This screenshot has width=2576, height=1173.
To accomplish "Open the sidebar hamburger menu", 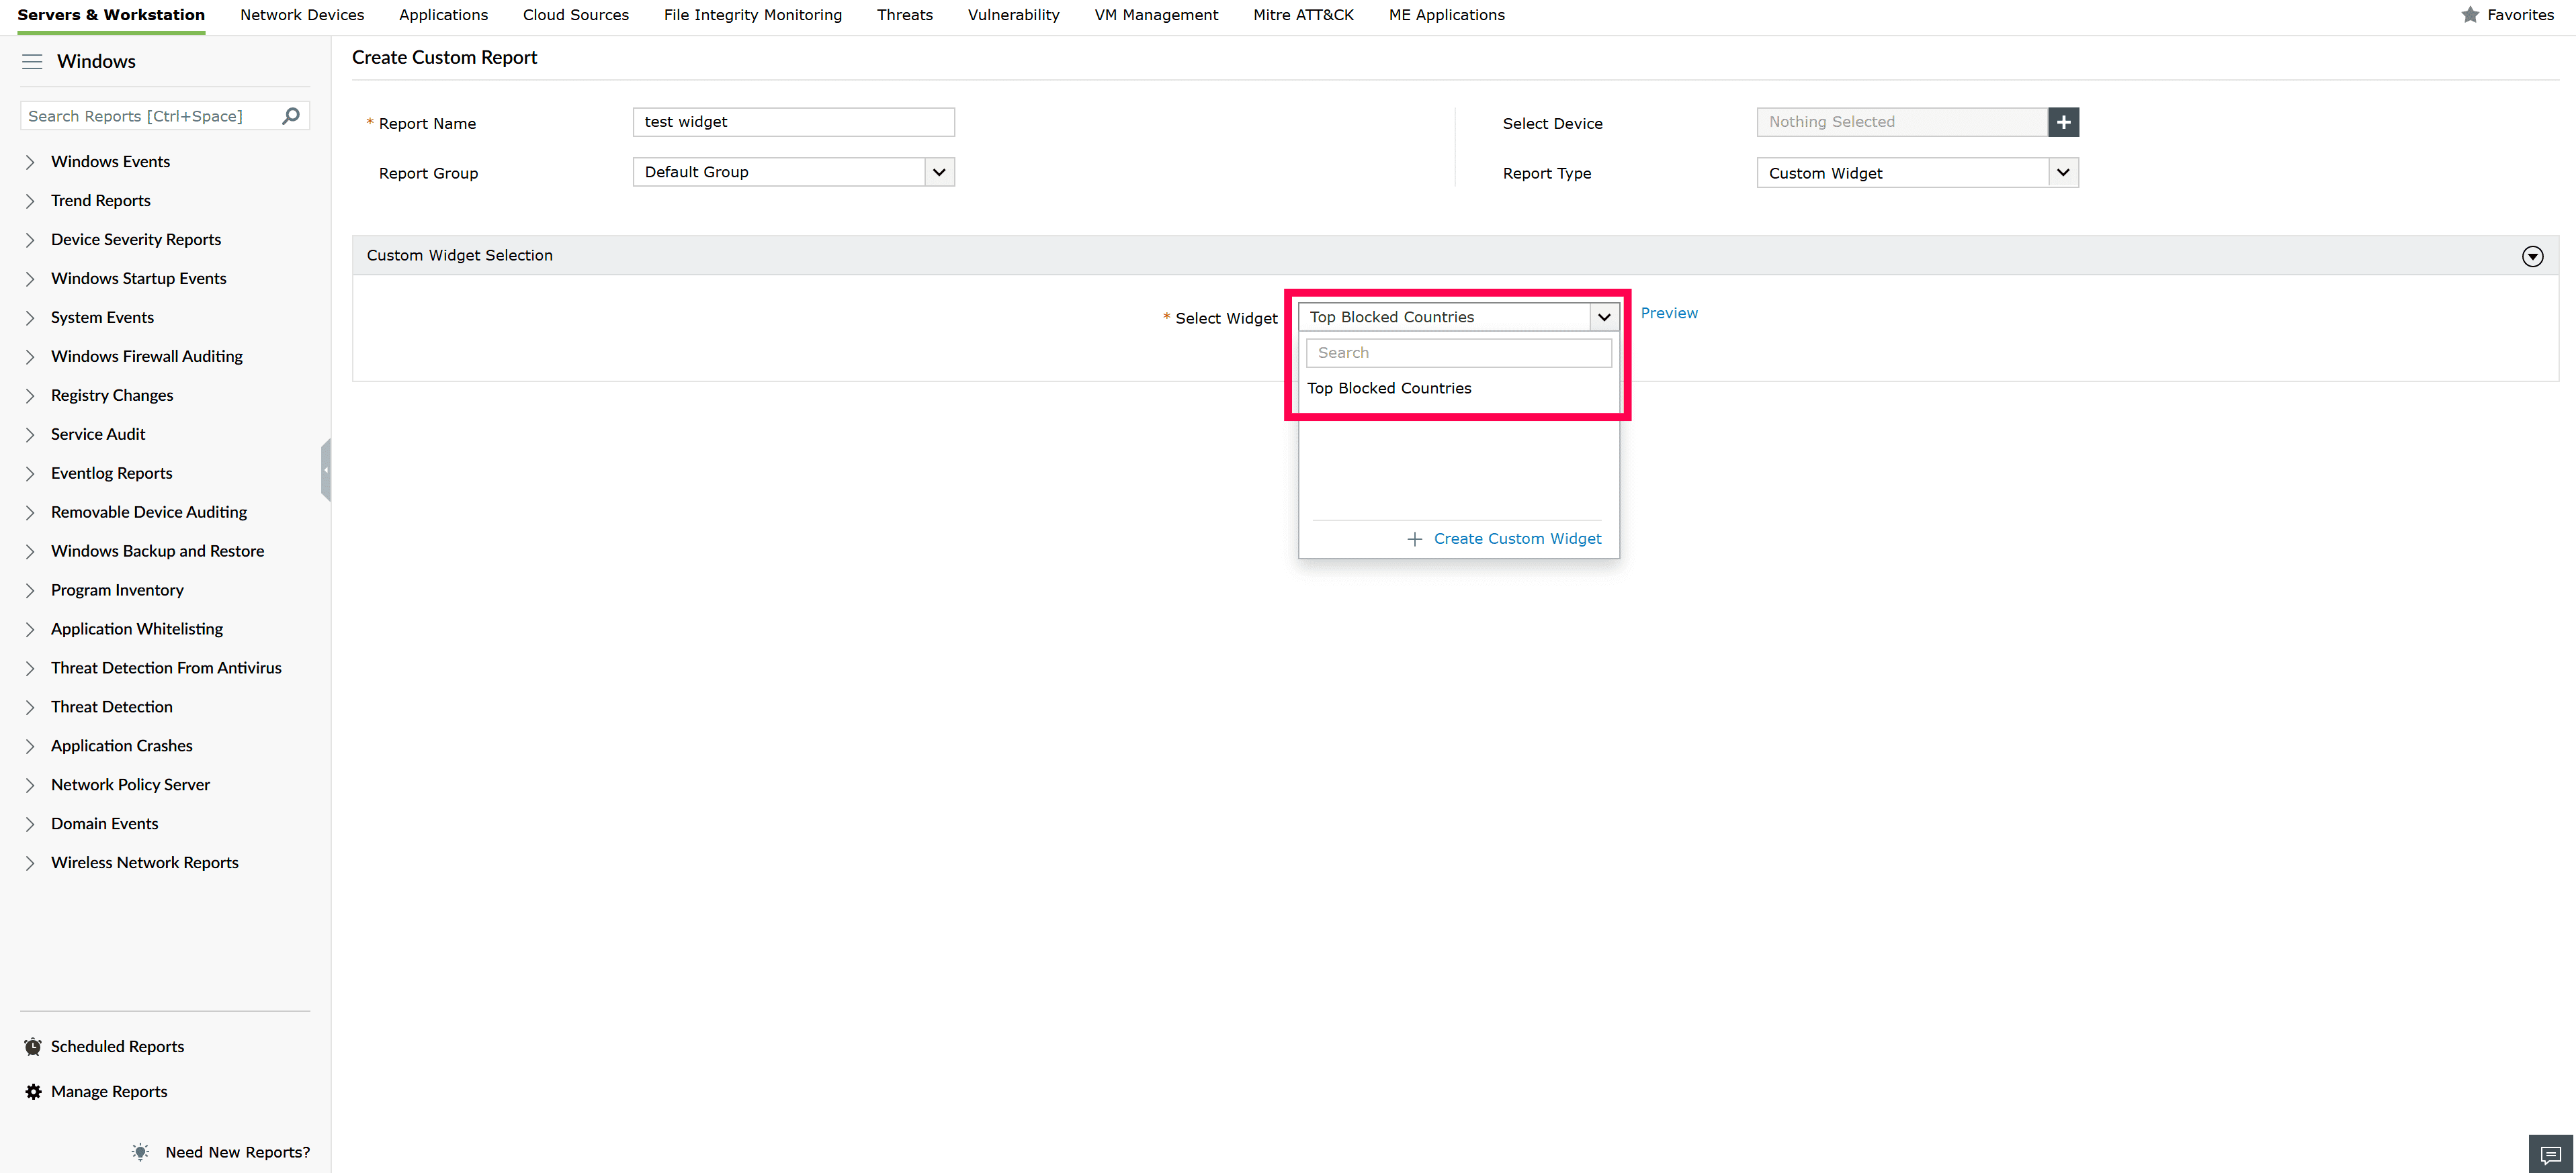I will pyautogui.click(x=32, y=61).
